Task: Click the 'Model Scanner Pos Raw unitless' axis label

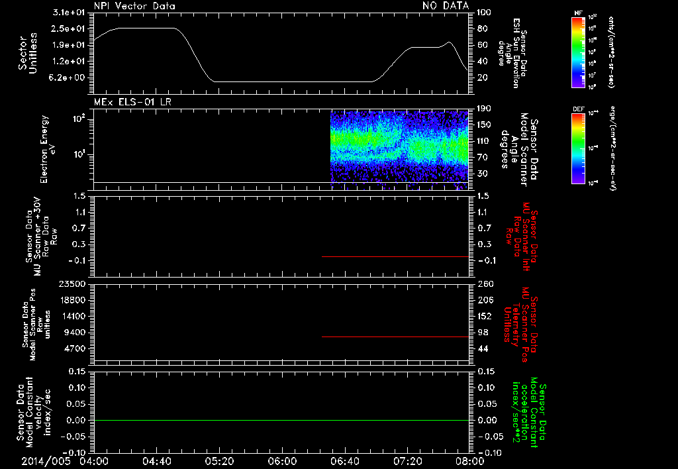Action: 36,324
